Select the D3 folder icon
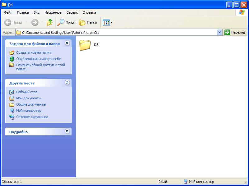249x186 pixels. (x=85, y=45)
